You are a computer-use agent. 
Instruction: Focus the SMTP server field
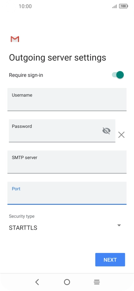click(x=67, y=162)
